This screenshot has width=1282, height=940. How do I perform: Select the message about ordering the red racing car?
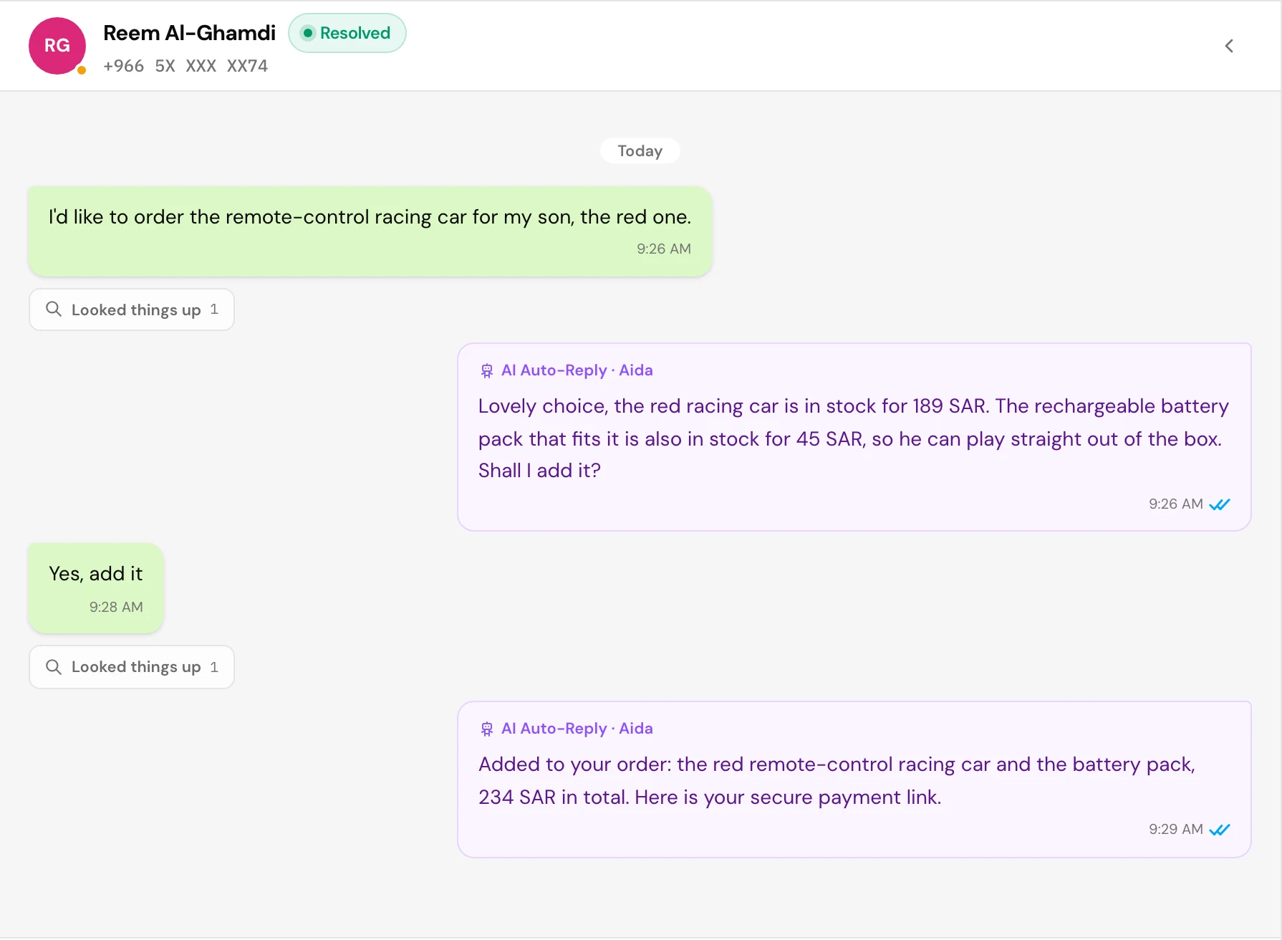tap(370, 231)
